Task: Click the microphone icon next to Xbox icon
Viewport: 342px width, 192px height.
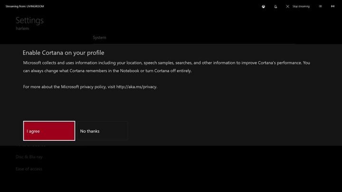Action: coord(275,7)
